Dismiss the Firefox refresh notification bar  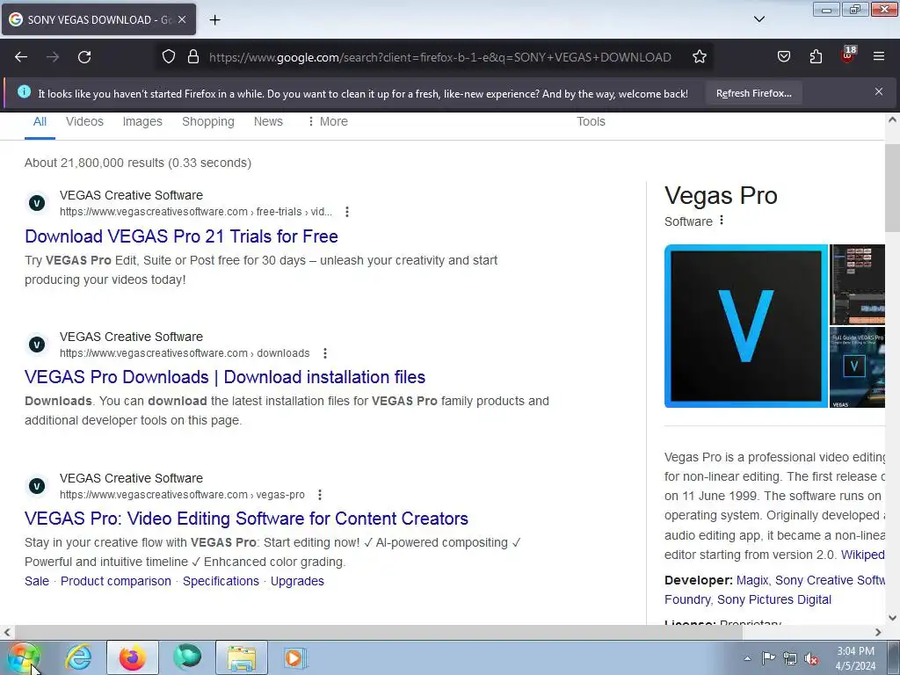(879, 91)
